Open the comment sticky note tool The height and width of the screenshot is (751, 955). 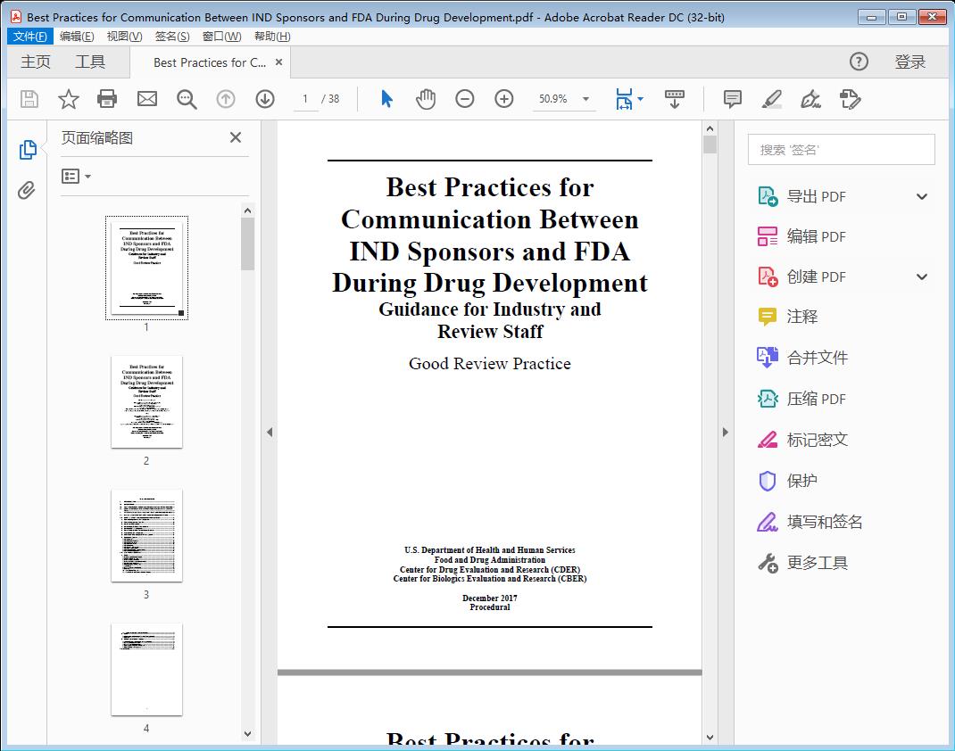point(732,99)
